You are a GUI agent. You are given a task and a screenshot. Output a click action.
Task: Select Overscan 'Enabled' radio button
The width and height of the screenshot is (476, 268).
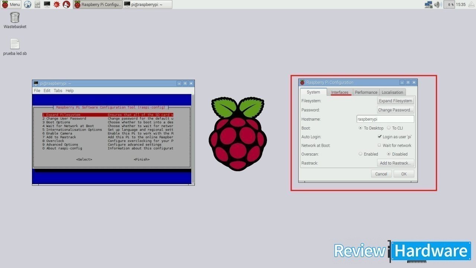(360, 154)
